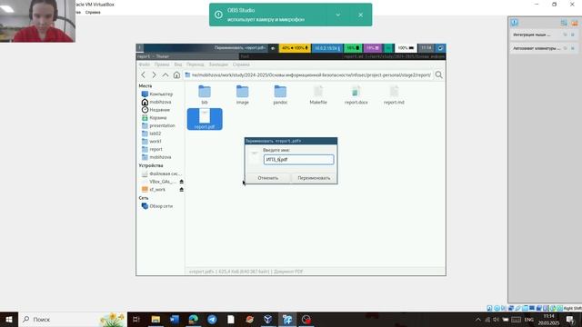Go back in Thunar file manager

144,74
